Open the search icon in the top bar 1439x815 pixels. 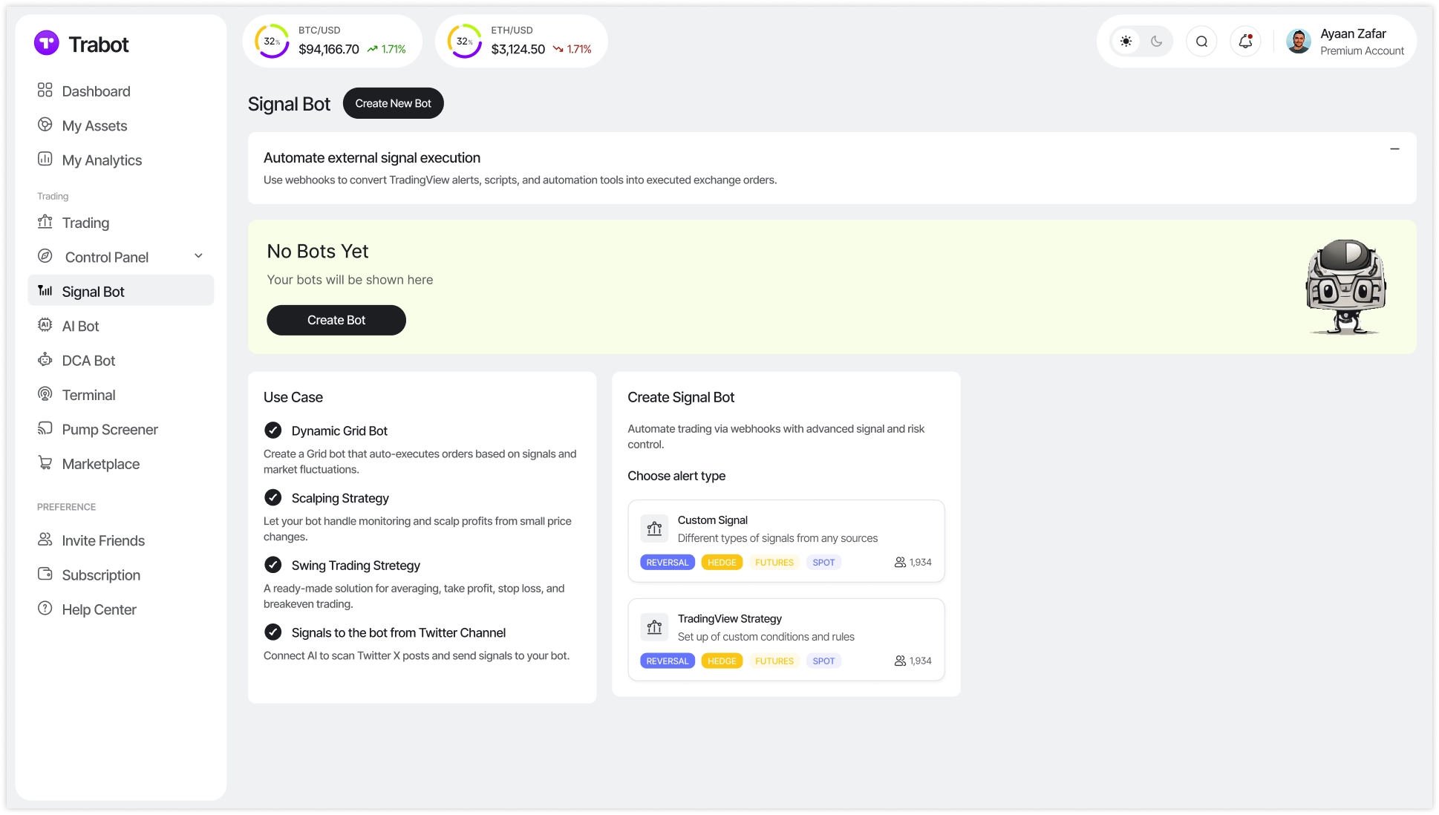pos(1201,41)
